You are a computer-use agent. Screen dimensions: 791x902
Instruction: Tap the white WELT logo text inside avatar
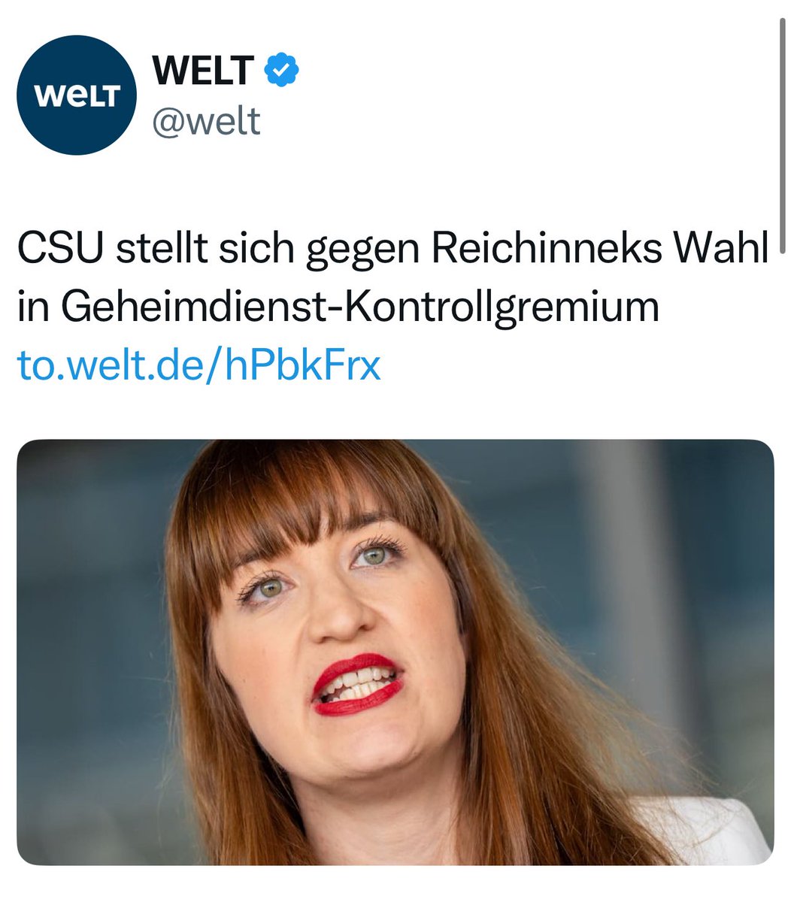[x=77, y=95]
